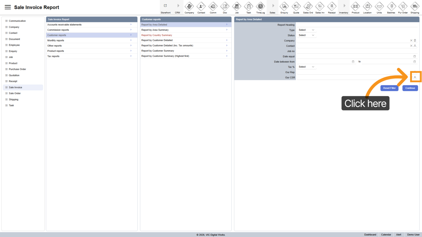Screen dimensions: 422x237
Task: Open the Receipt icon in the toolbar
Action: (332, 7)
